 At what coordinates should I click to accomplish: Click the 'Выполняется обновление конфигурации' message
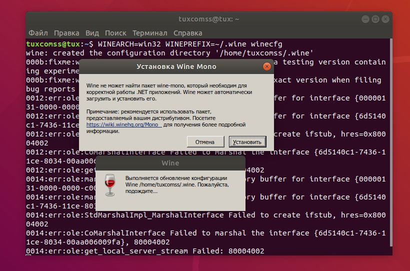click(177, 184)
